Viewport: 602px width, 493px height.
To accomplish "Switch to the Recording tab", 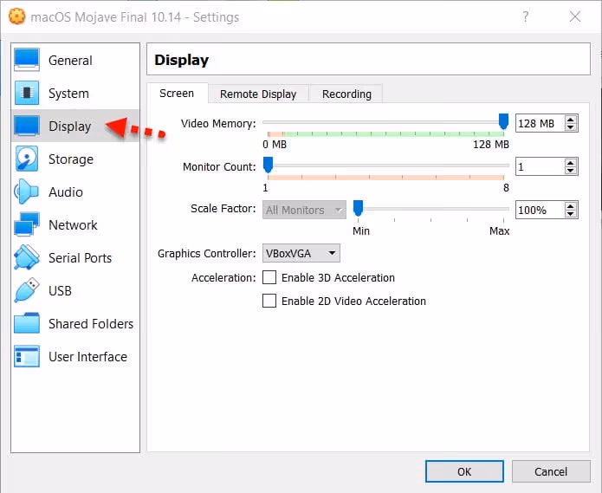I will pyautogui.click(x=346, y=94).
